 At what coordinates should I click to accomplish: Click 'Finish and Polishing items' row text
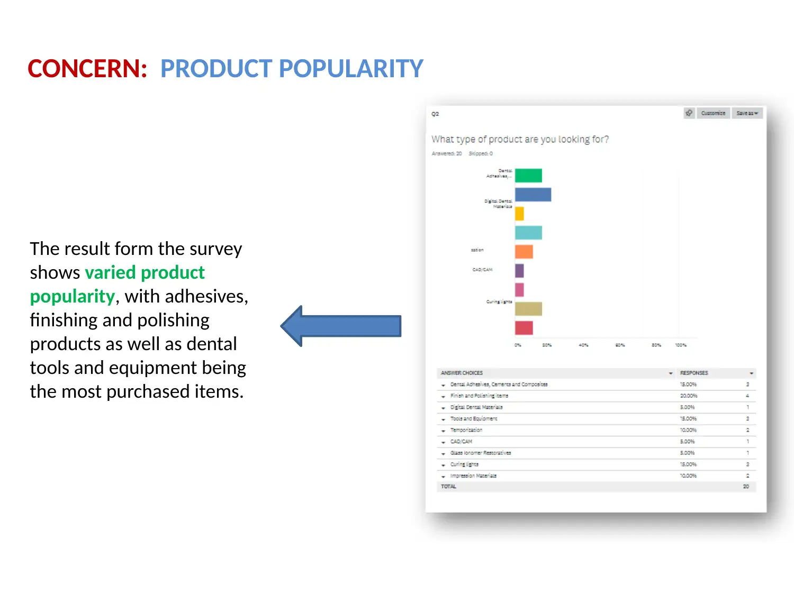coord(479,396)
